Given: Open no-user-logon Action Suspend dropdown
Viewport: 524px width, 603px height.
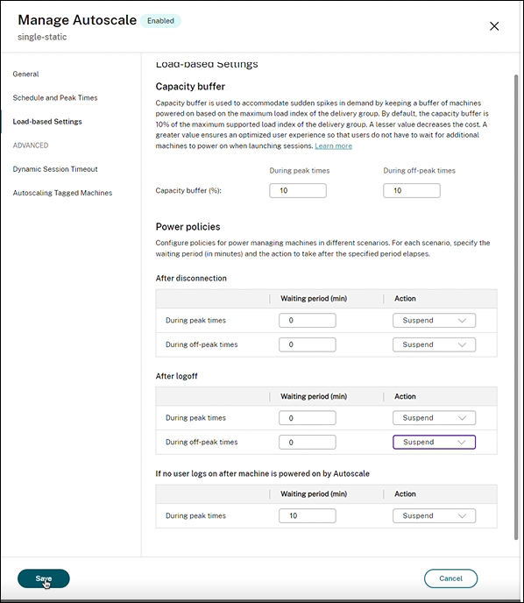Looking at the screenshot, I should (434, 515).
